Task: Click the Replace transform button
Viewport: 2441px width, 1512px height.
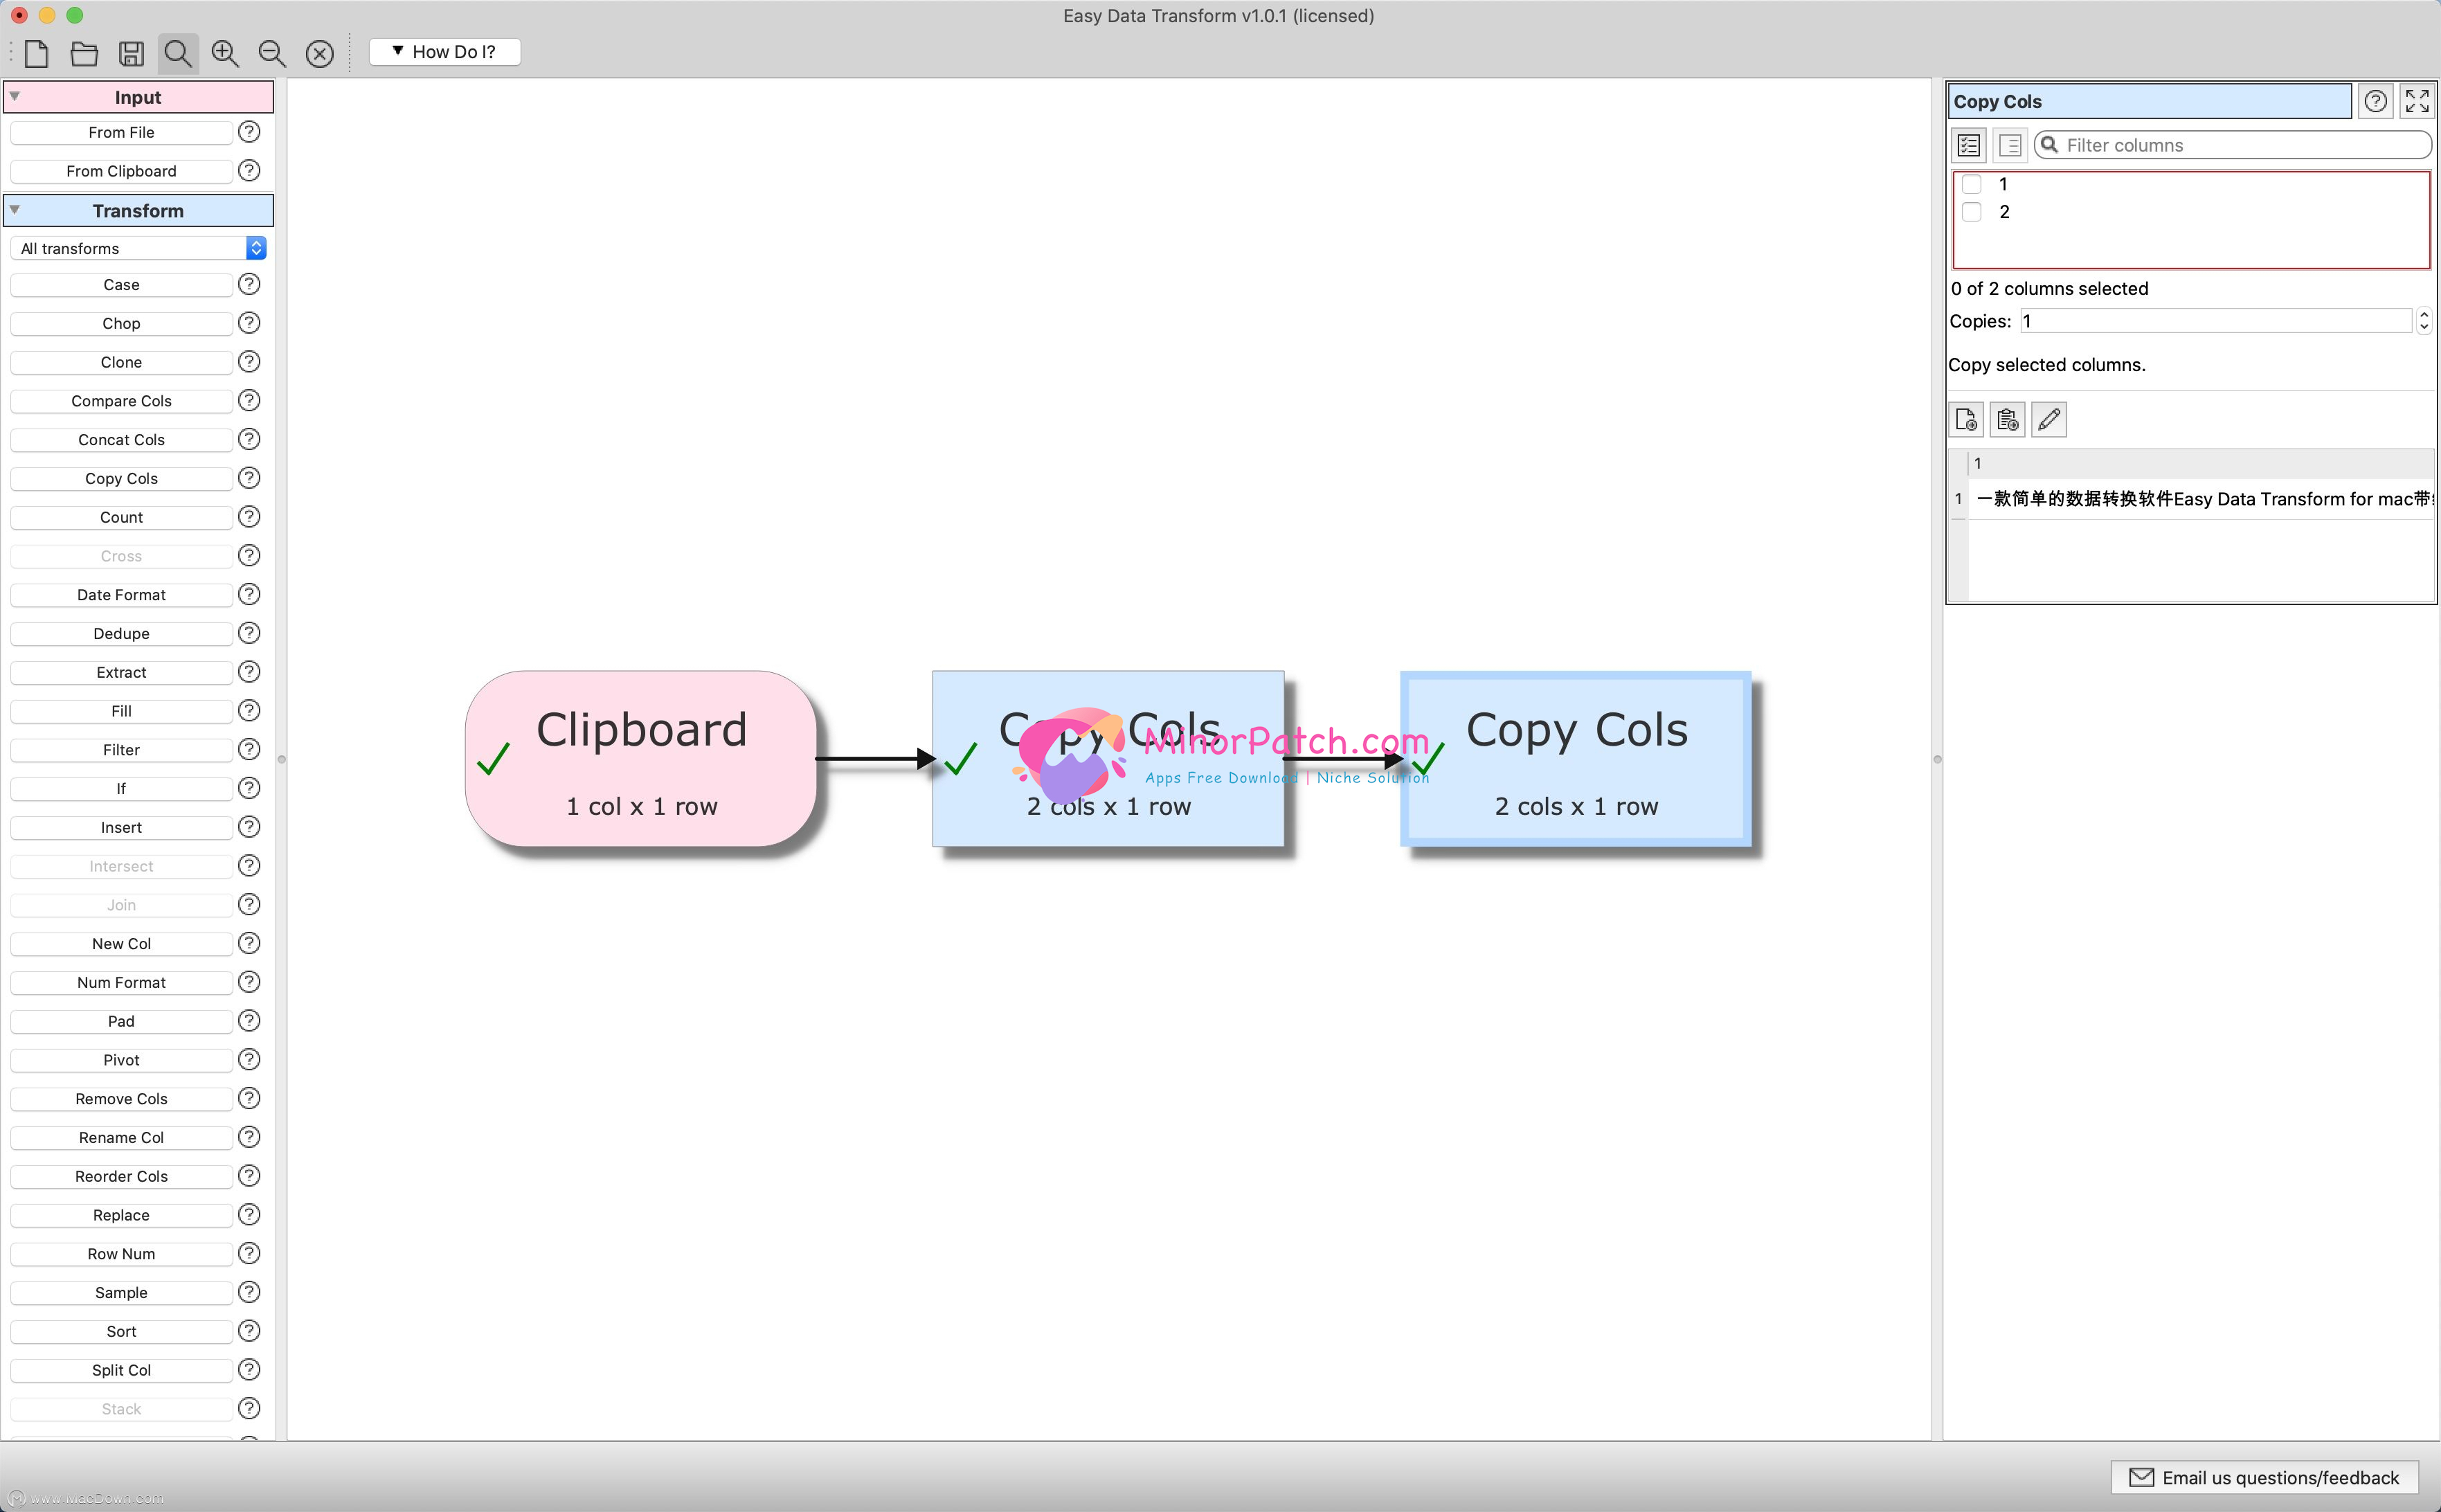Action: (121, 1215)
